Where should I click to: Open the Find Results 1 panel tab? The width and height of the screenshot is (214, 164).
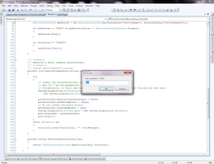[76, 159]
